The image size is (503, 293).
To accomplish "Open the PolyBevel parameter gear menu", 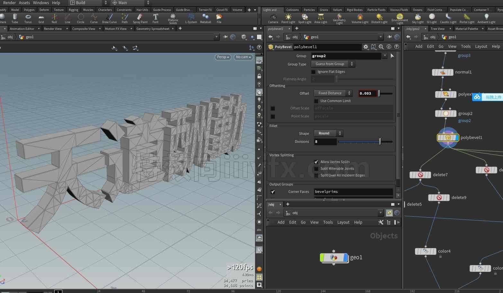I will click(366, 47).
